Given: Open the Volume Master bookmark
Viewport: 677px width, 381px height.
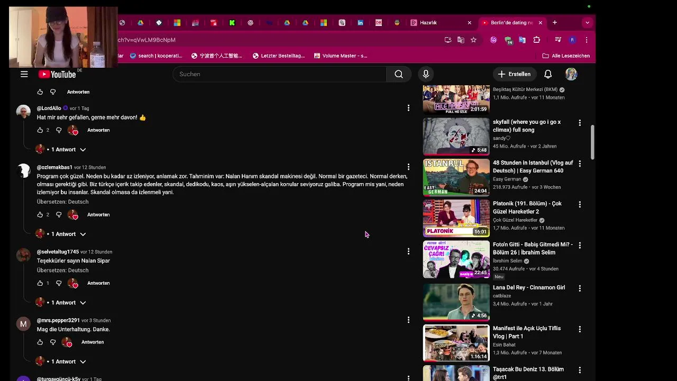Looking at the screenshot, I should 340,56.
